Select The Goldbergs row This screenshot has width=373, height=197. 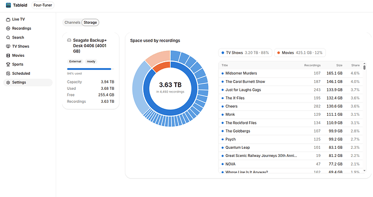pos(291,131)
